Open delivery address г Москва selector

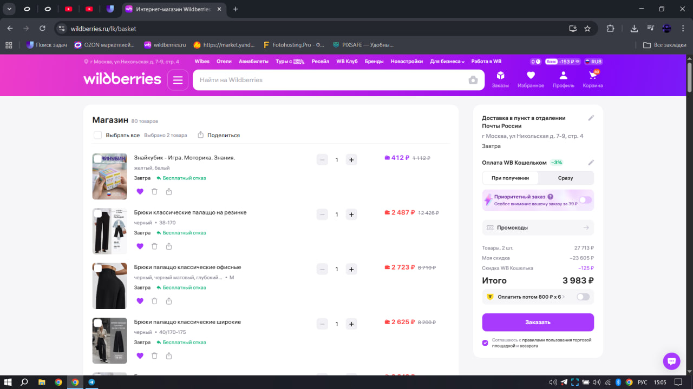[132, 62]
